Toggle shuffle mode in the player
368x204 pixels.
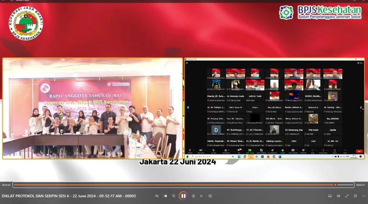pos(157,196)
